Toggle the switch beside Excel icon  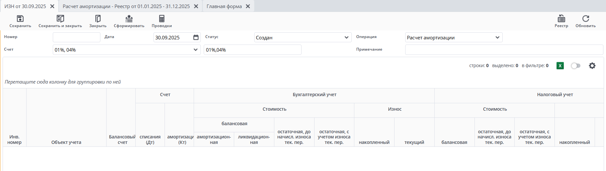[x=576, y=66]
